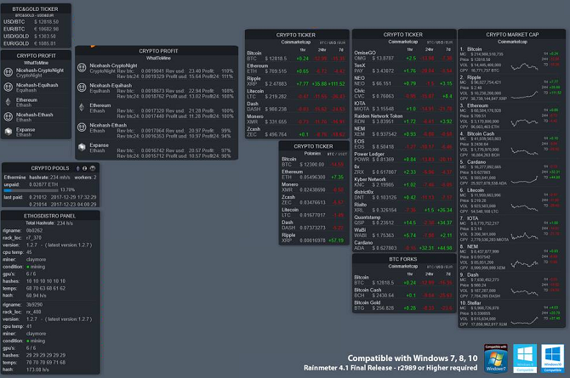Click Ethermine hashrate line in Crypto Pools

pos(50,178)
